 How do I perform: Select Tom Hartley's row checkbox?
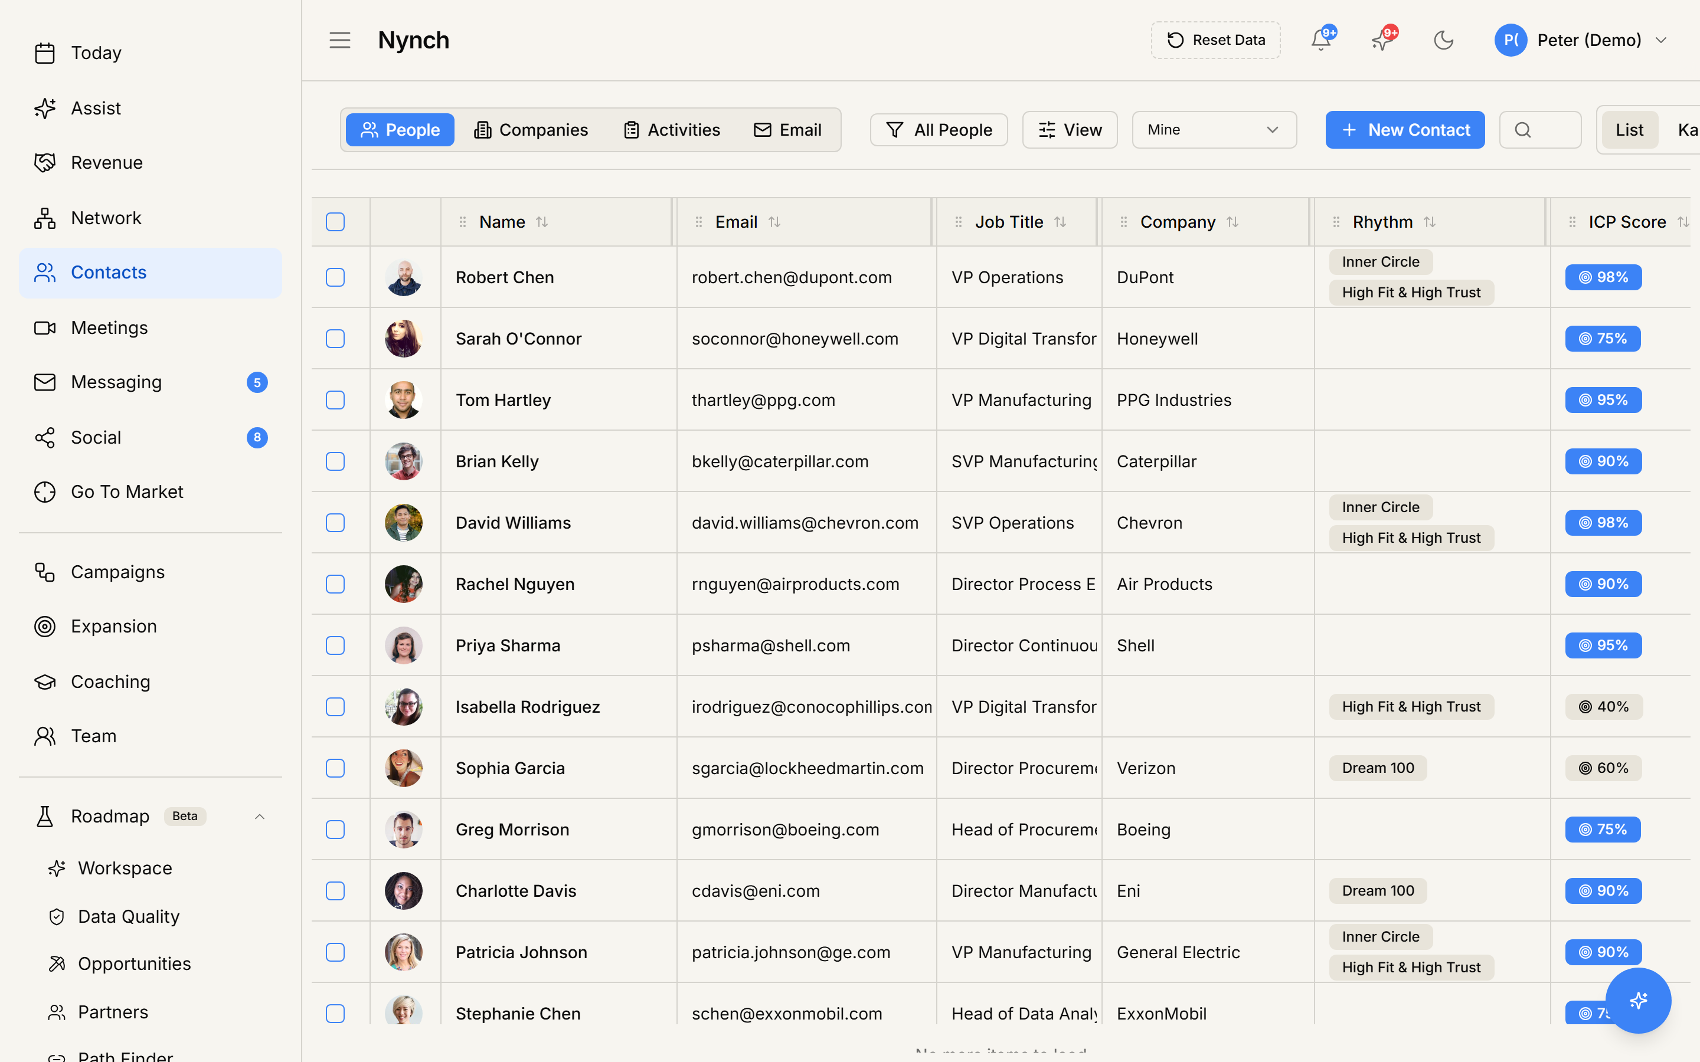[x=335, y=399]
